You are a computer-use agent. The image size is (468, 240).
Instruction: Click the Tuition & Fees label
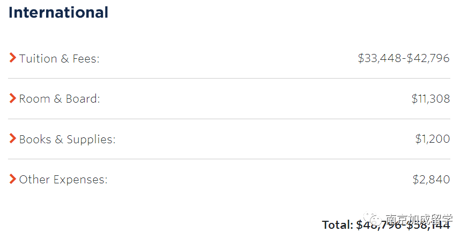(x=59, y=59)
